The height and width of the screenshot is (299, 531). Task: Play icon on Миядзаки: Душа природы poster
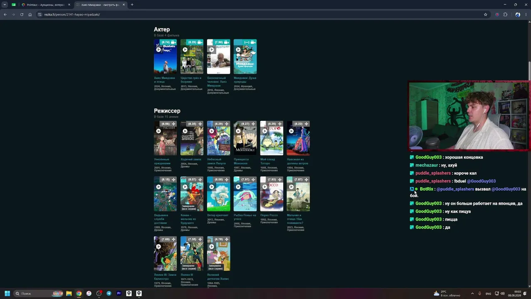click(238, 50)
